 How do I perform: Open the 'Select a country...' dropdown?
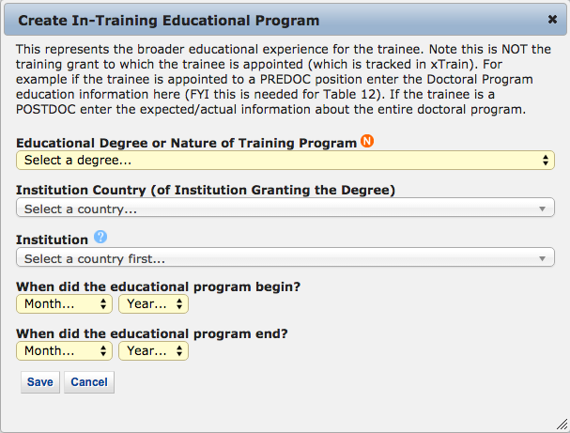tap(285, 209)
